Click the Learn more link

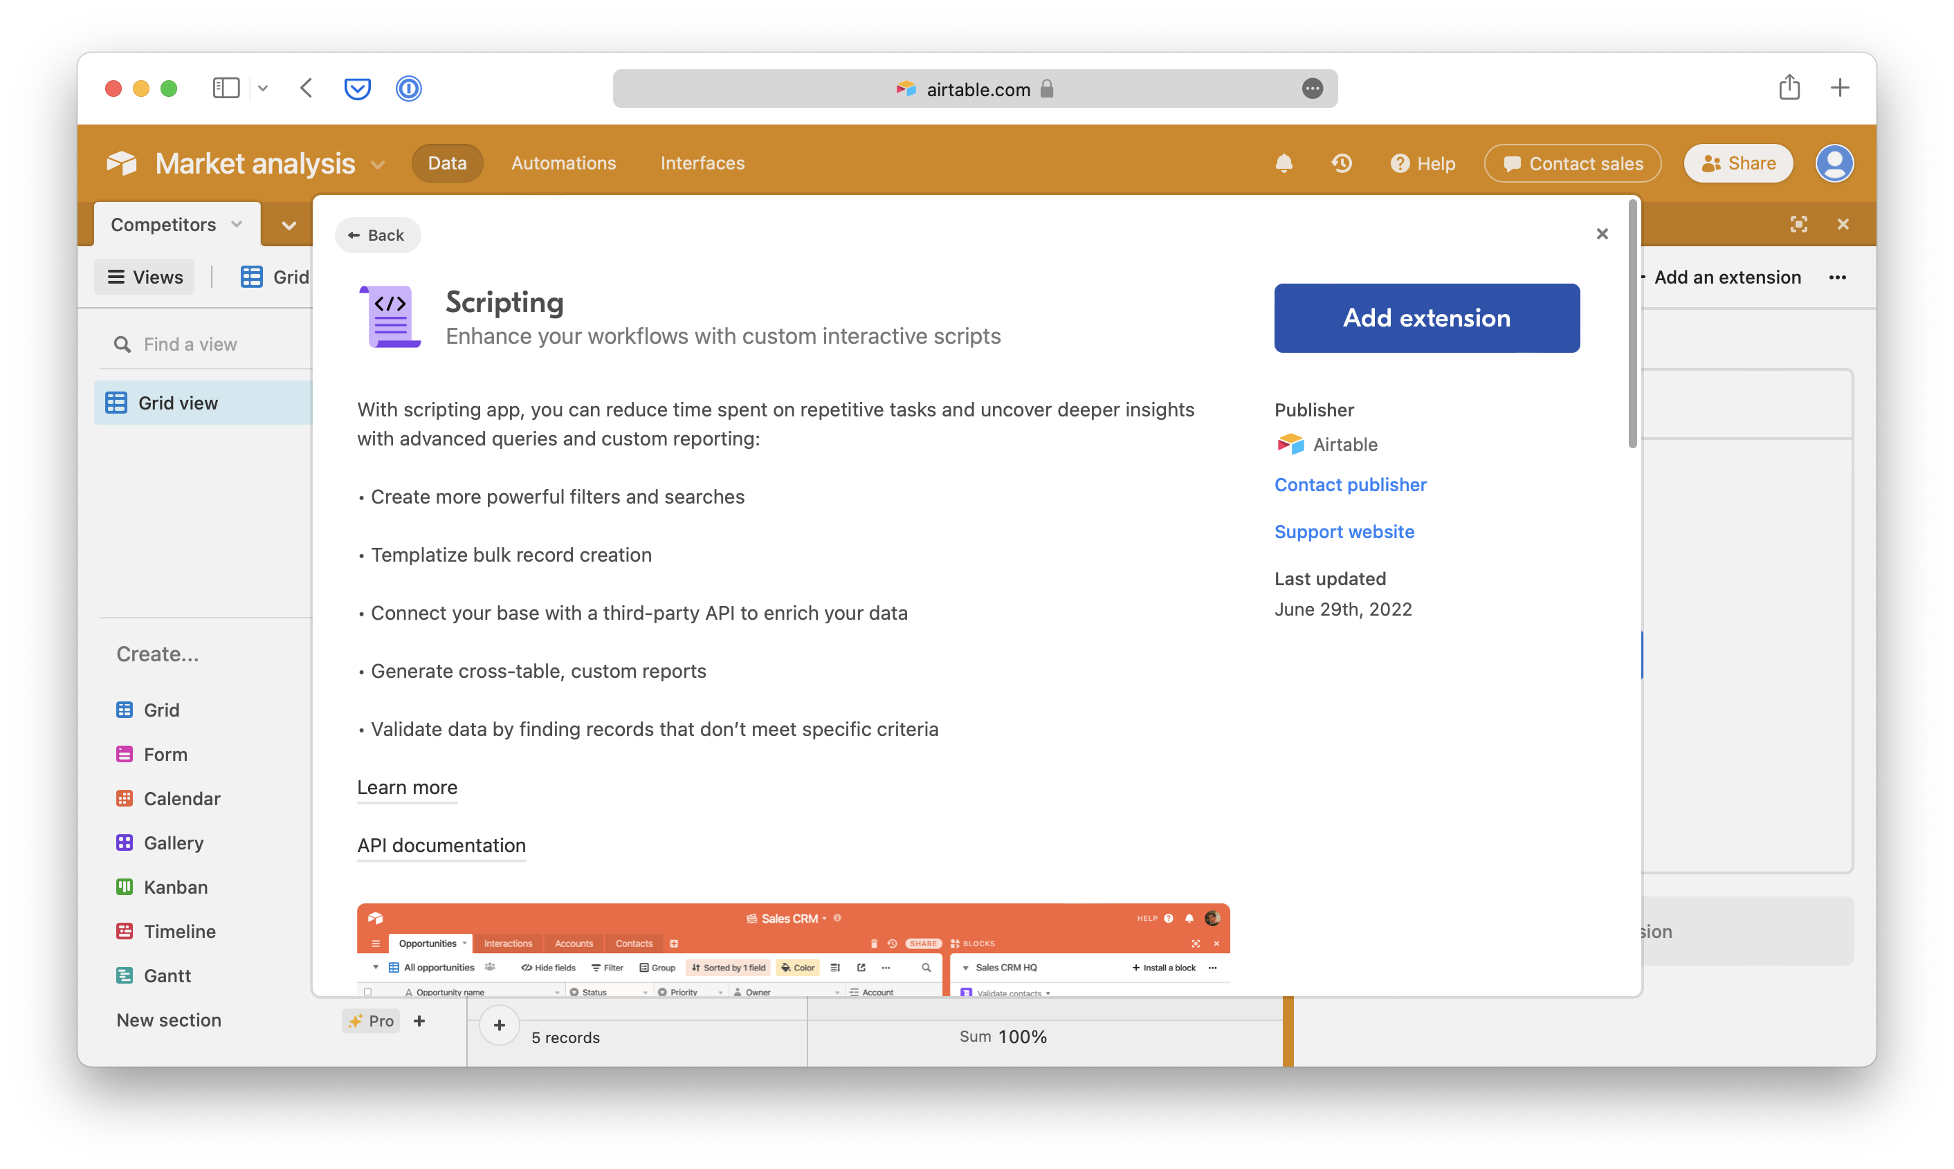(x=406, y=786)
